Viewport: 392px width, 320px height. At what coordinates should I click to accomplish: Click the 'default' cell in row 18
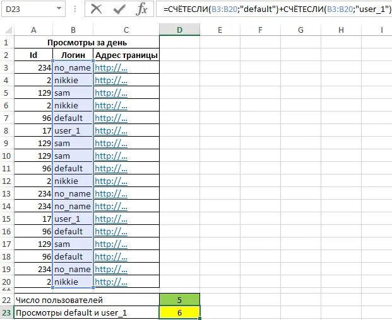tap(73, 256)
